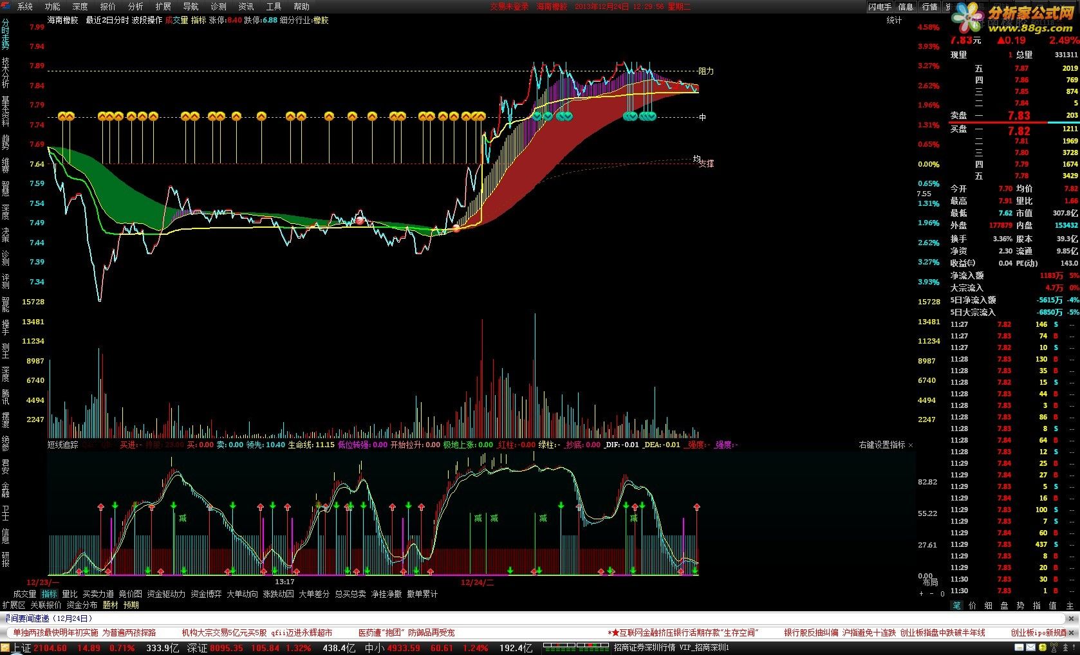Viewport: 1080px width, 655px height.
Task: Click the 行情 toolbar button
Action: [929, 6]
